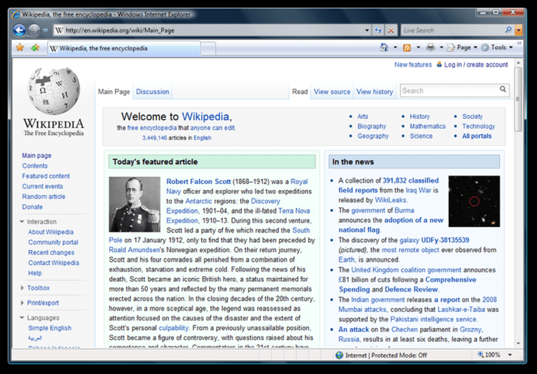Open the Community portal link

point(53,242)
